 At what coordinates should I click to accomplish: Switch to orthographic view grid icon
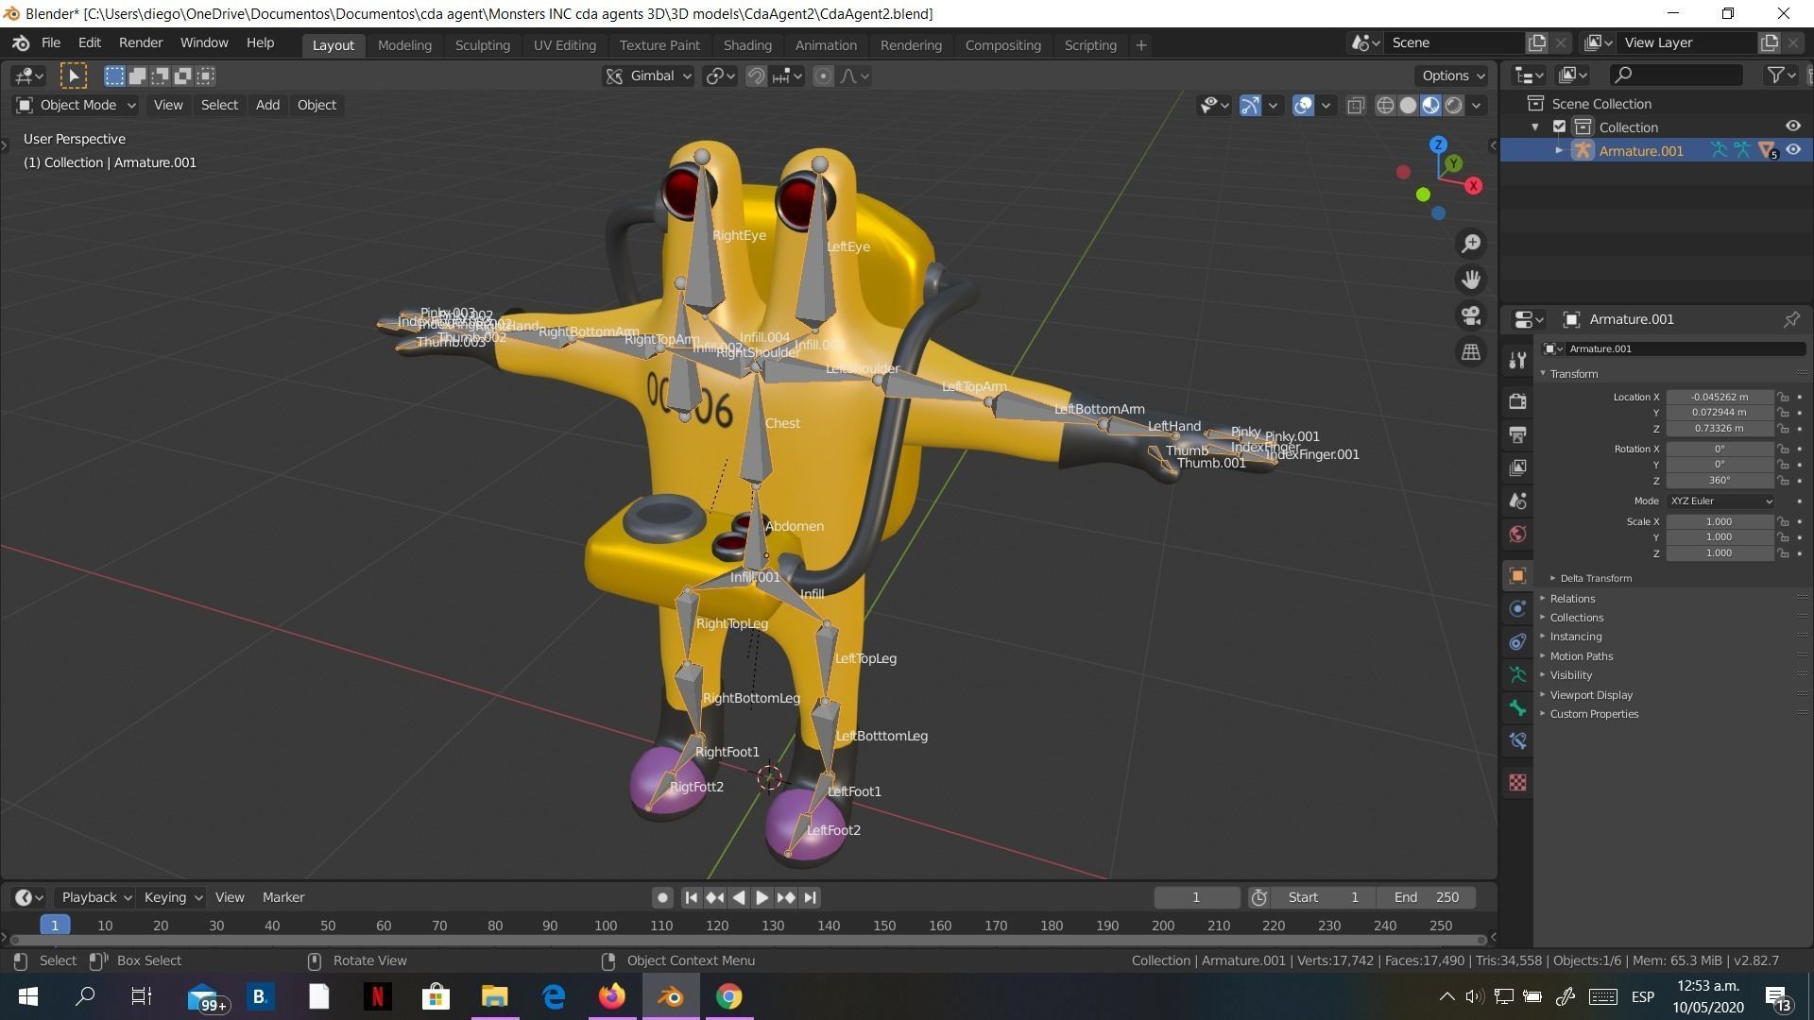(x=1471, y=351)
